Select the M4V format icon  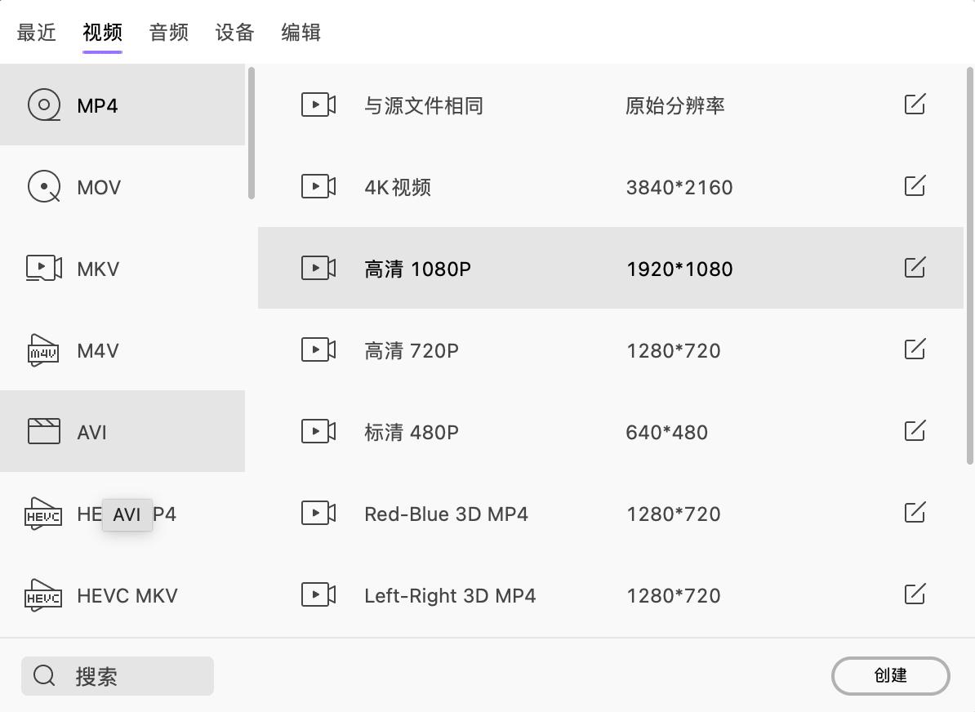point(42,349)
